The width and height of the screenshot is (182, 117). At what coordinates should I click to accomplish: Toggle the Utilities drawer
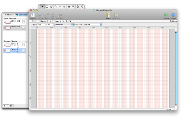tap(33, 16)
